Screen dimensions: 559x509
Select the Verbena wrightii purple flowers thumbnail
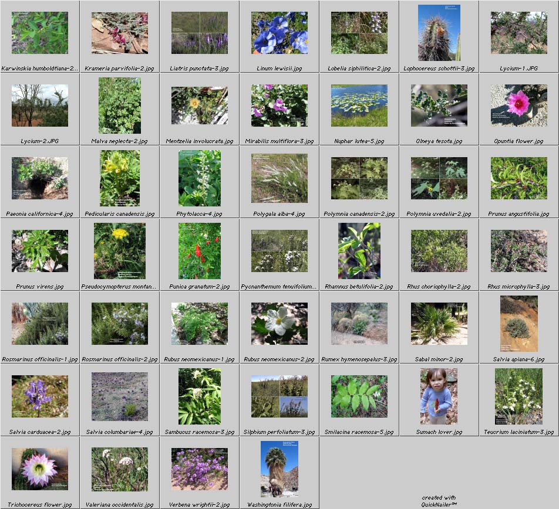[200, 469]
